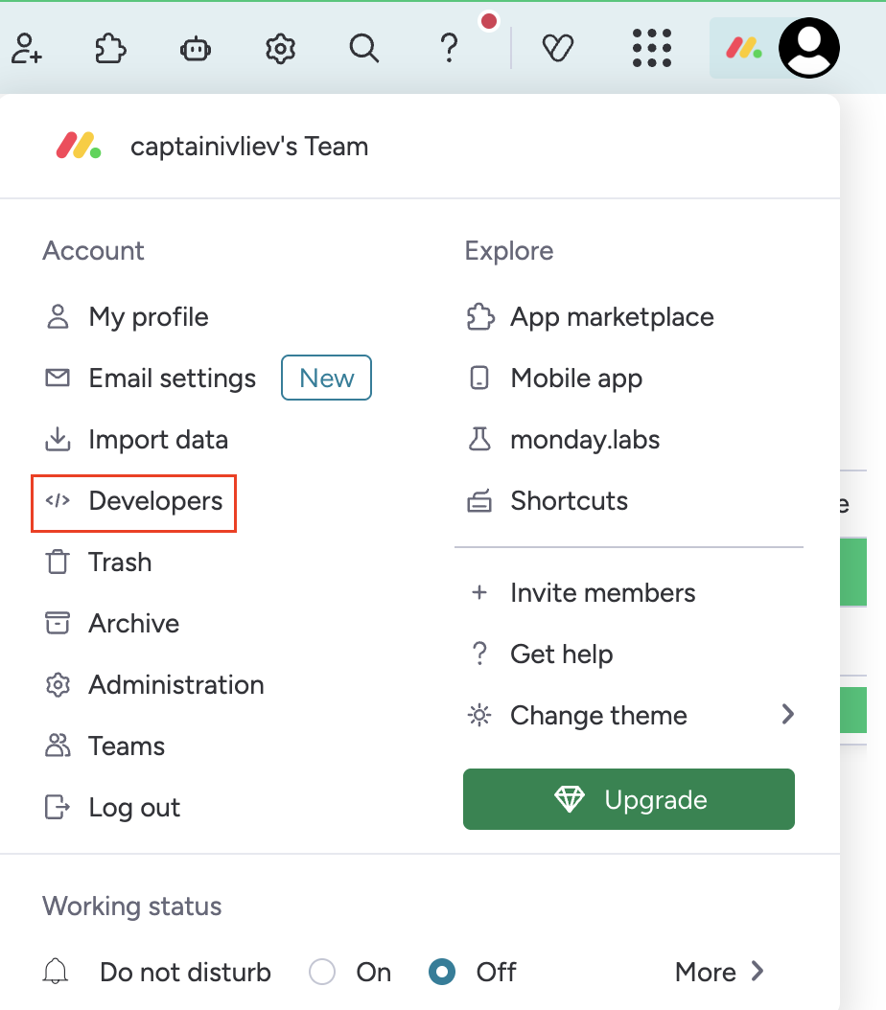Click the plus icon beside Invite members

[479, 592]
